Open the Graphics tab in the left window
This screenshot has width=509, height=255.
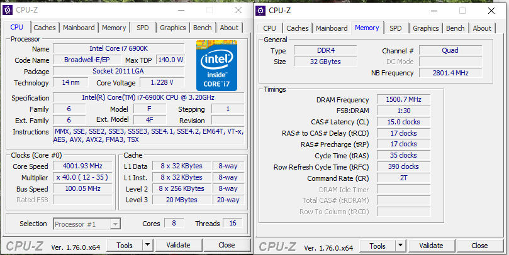(x=172, y=28)
